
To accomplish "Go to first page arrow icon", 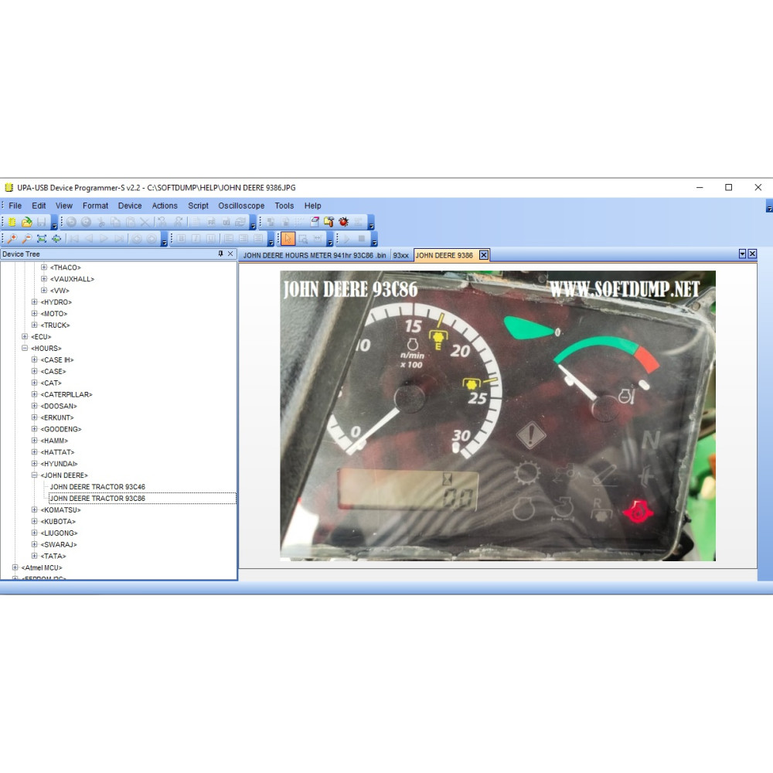I will click(x=74, y=239).
